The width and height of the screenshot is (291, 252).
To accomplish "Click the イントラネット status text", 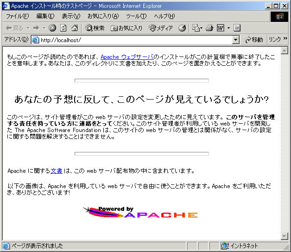I will 244,246.
